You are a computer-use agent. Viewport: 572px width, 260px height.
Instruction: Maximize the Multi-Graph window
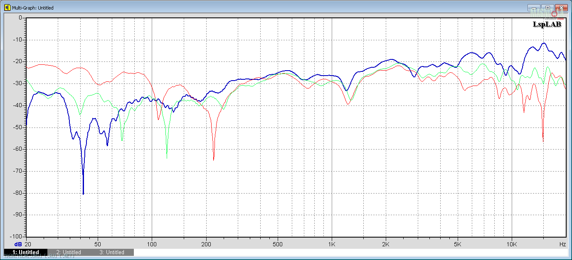click(547, 7)
